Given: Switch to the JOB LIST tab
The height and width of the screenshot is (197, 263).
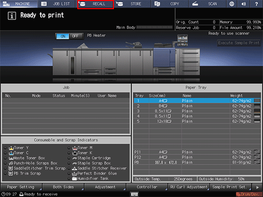Looking at the screenshot, I should 56,4.
